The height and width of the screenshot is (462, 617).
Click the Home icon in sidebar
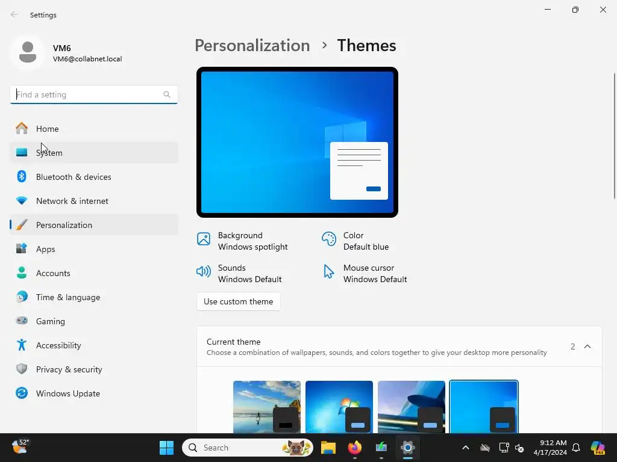[x=22, y=129]
